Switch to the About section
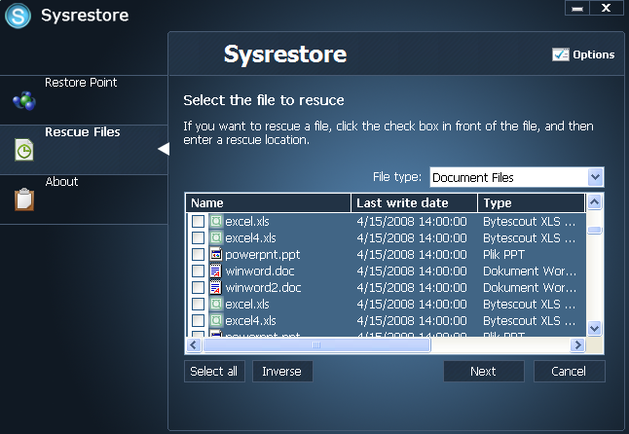 [61, 182]
